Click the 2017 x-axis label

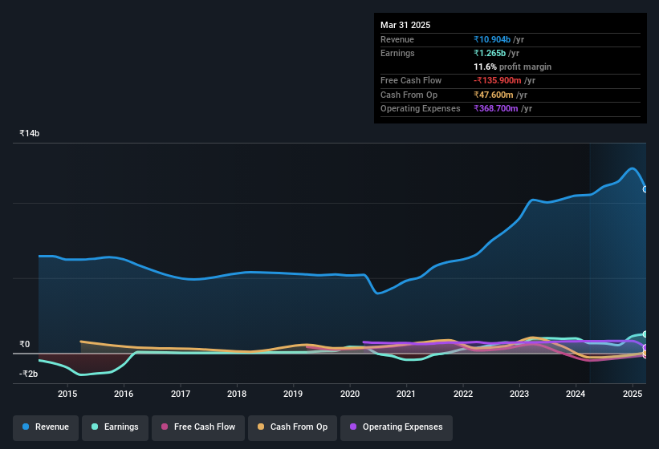pos(181,394)
